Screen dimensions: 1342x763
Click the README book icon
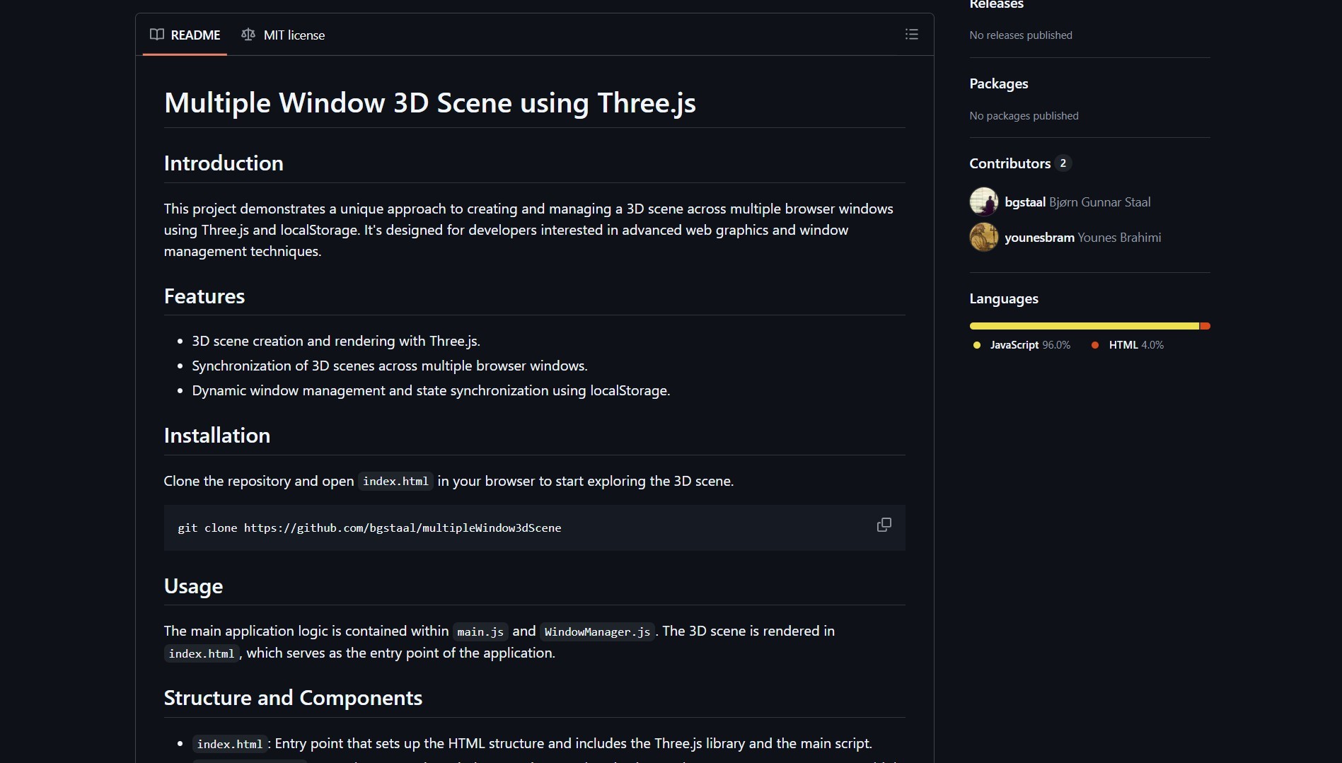point(157,35)
